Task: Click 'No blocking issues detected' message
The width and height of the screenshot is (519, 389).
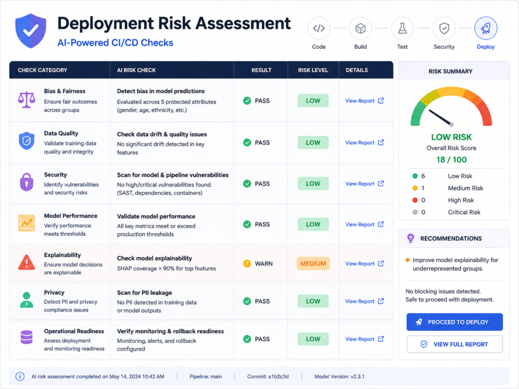Action: 443,291
